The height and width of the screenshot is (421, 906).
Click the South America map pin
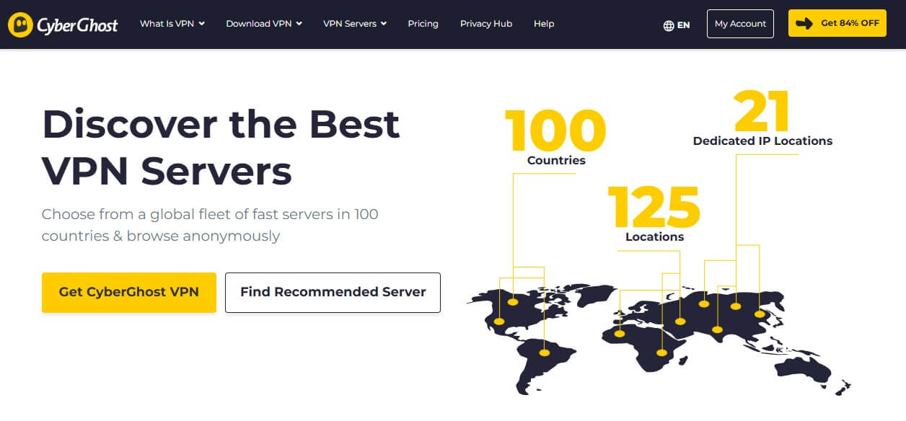[545, 352]
